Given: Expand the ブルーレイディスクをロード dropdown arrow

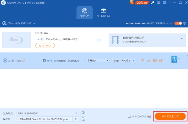Looking at the screenshot, I should (34, 23).
